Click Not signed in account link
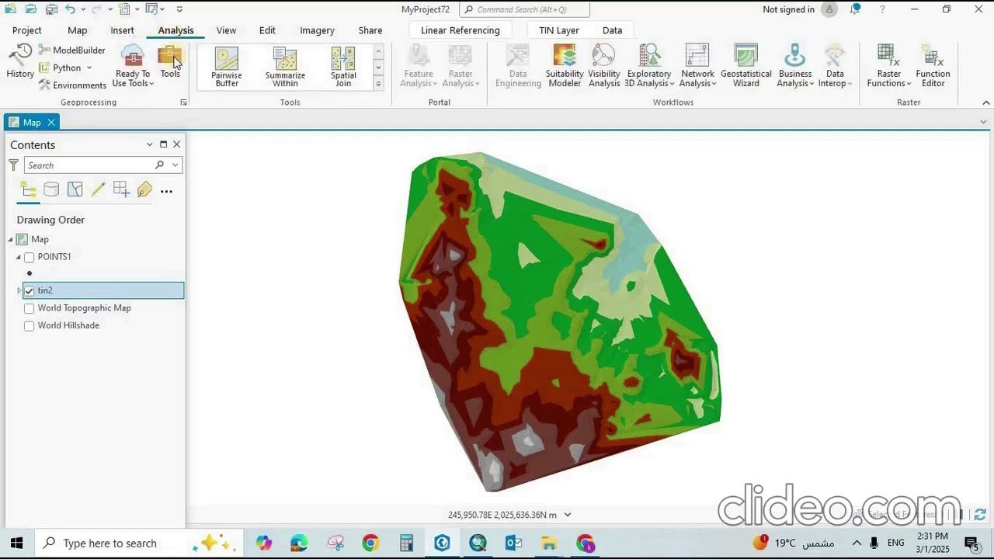This screenshot has height=559, width=994. (x=788, y=9)
